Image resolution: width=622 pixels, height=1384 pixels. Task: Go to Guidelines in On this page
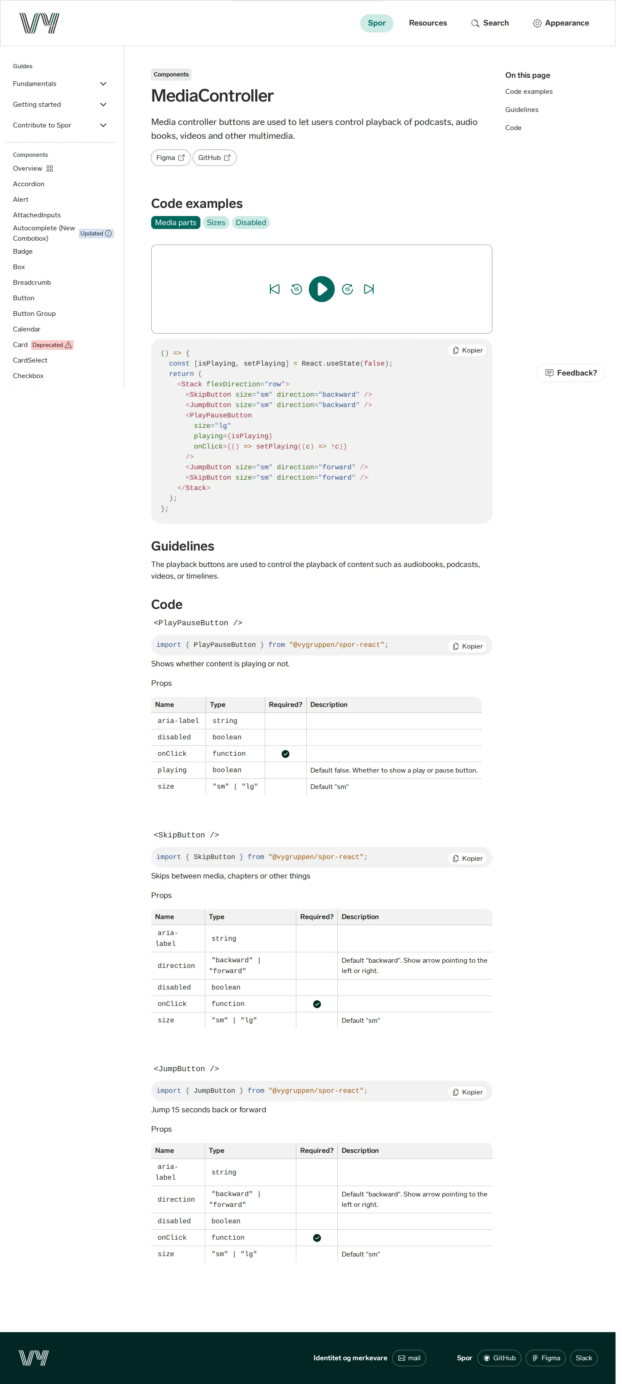click(521, 110)
